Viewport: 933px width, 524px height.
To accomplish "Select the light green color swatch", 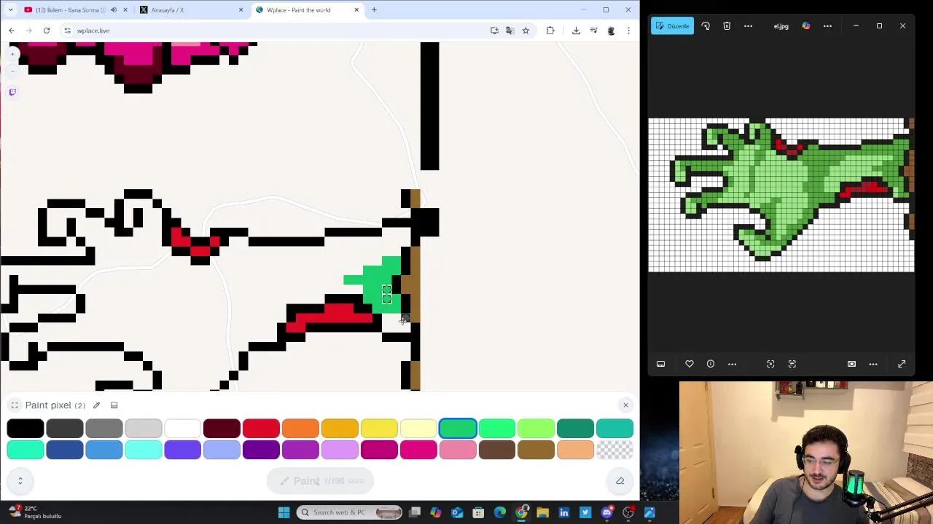I will [x=536, y=429].
